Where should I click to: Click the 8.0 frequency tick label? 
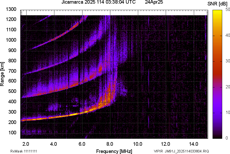(x=110, y=144)
